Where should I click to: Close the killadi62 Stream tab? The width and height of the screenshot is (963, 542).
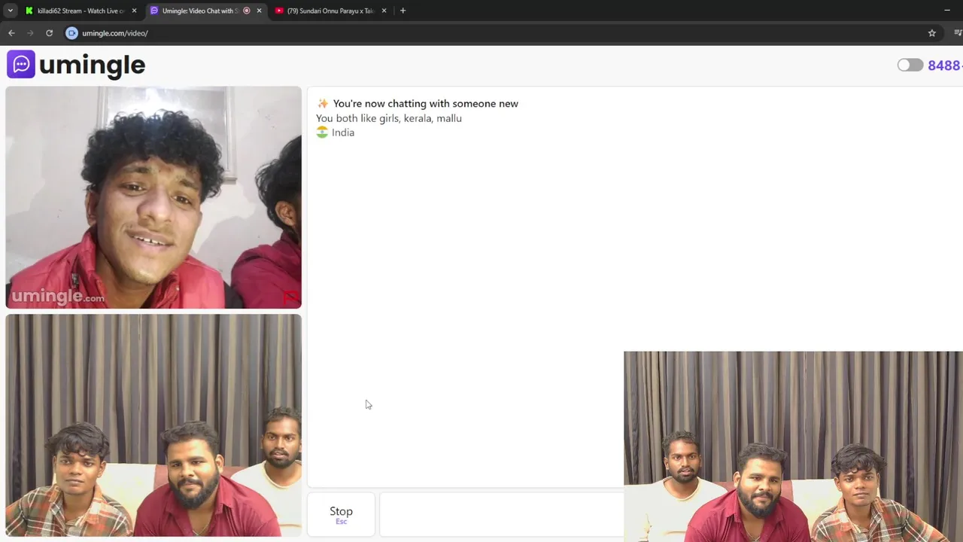pyautogui.click(x=134, y=11)
